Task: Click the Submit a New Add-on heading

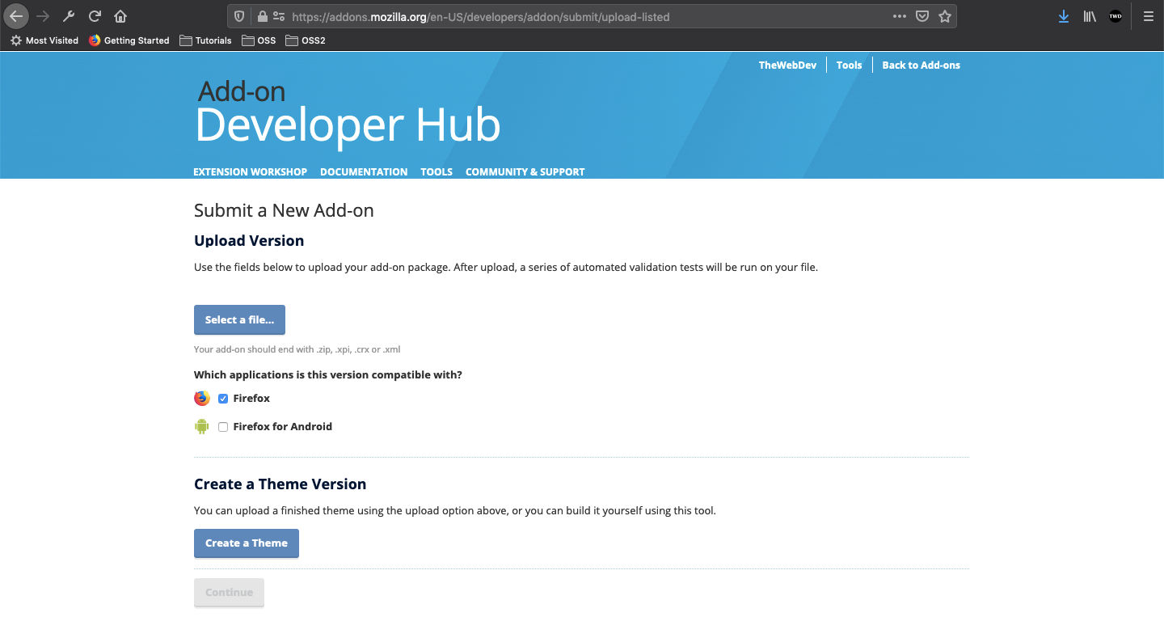Action: (284, 211)
